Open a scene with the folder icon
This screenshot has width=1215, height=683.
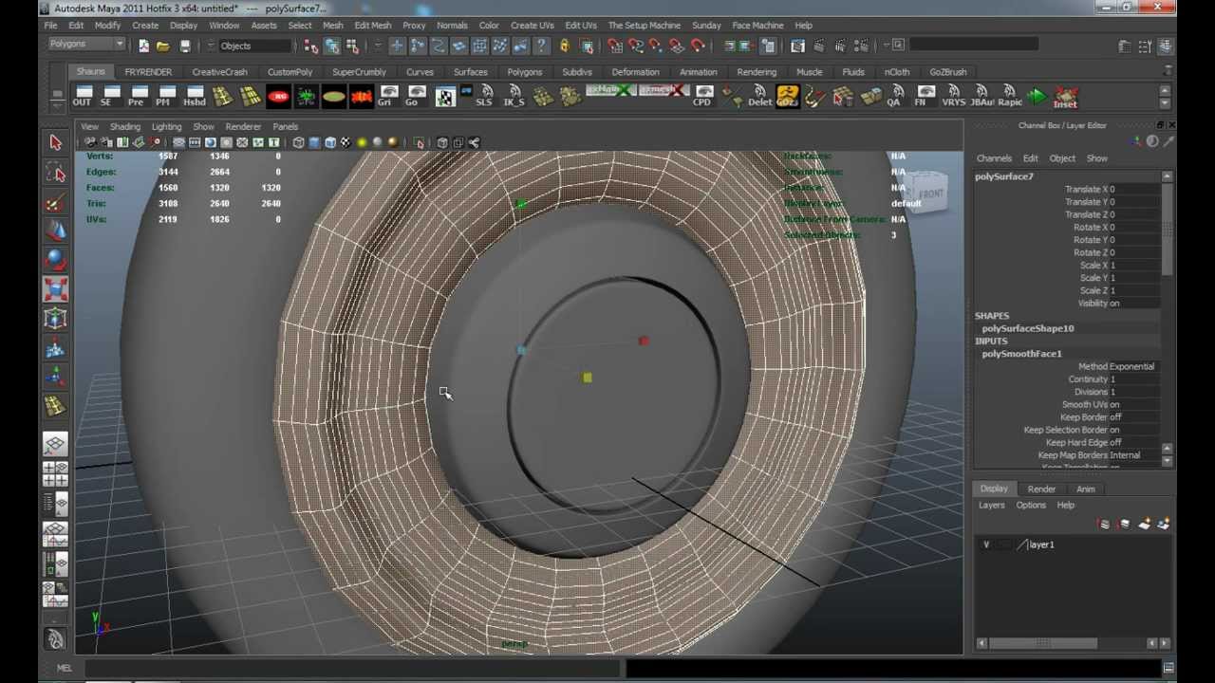[163, 46]
